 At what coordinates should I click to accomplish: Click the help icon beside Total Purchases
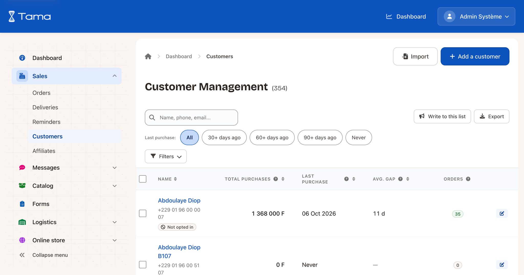[276, 179]
